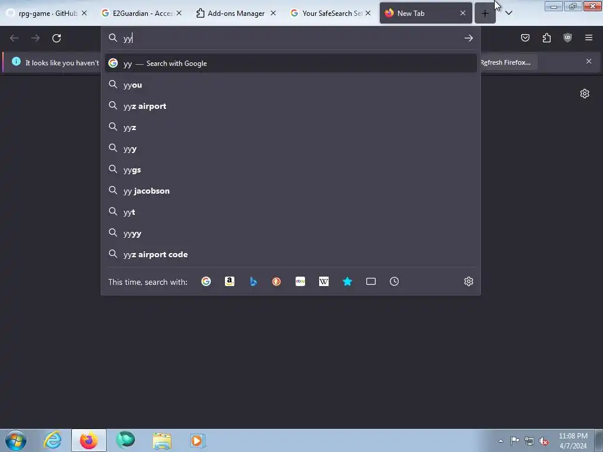
Task: Pick the 'yyz airport code' suggestion
Action: [291, 254]
